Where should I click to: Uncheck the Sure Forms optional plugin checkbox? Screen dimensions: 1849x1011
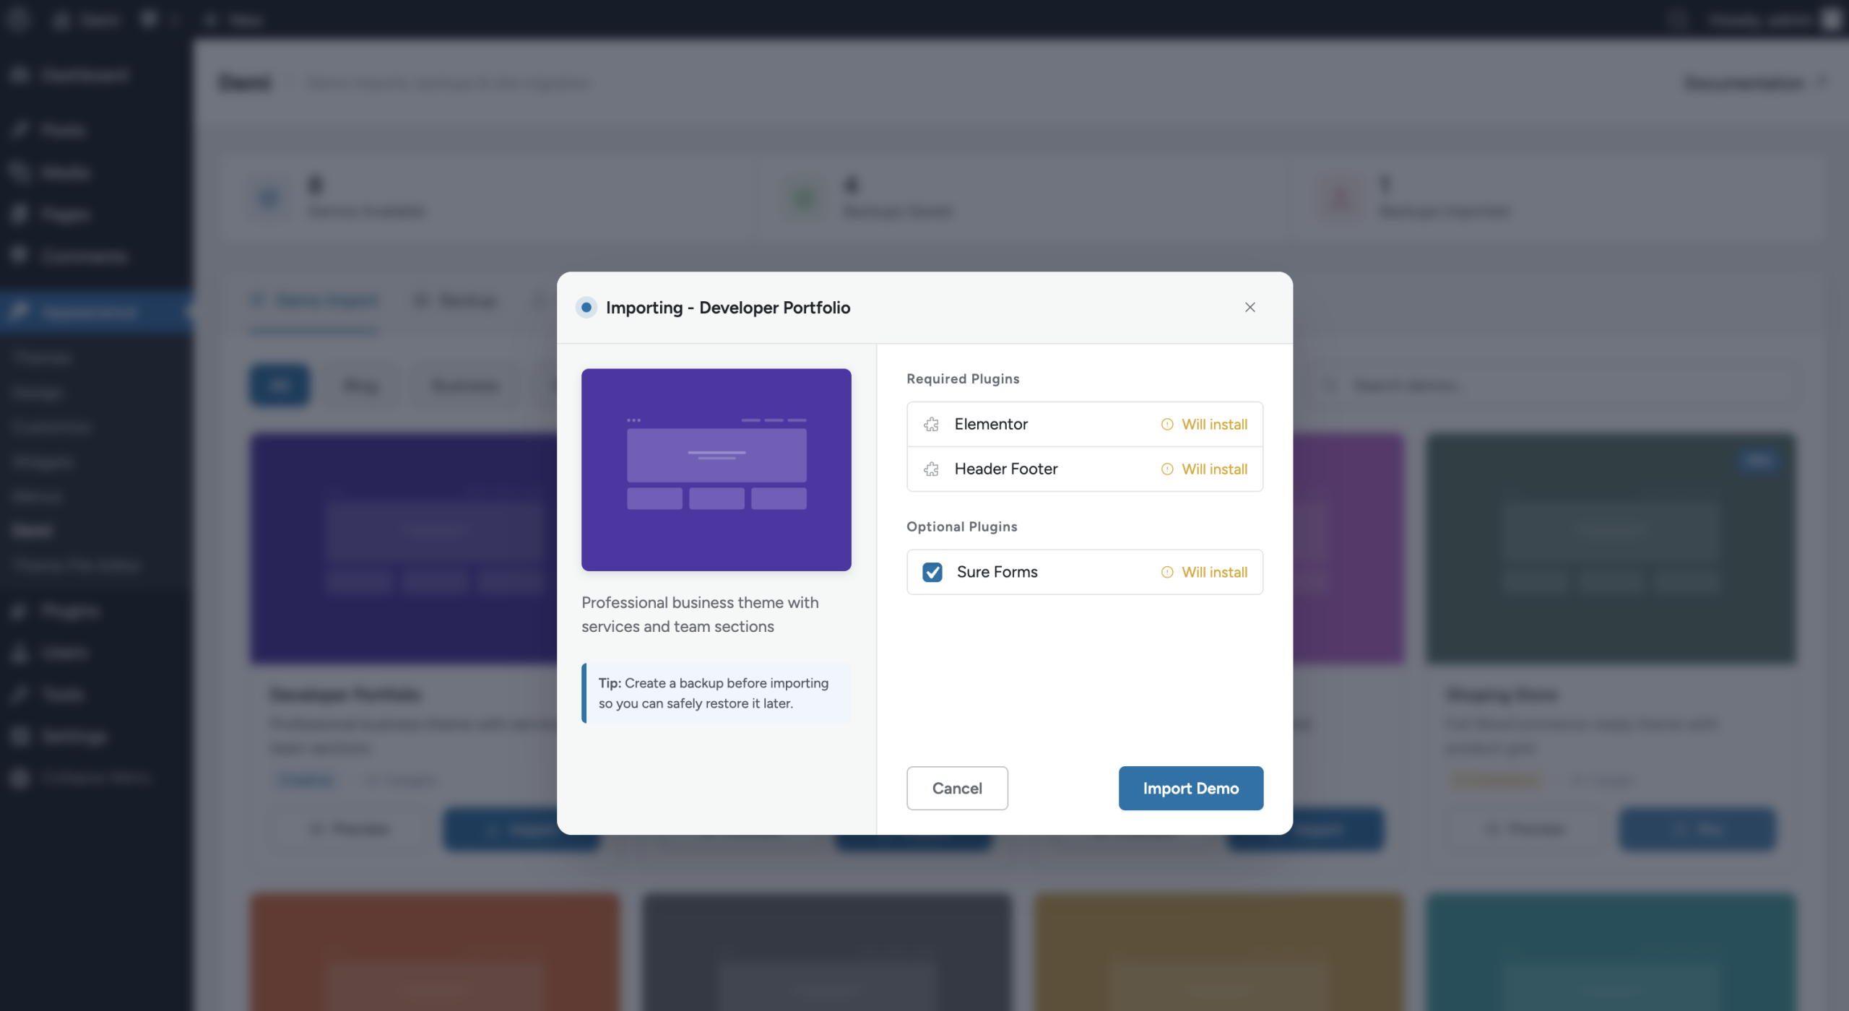(x=932, y=572)
